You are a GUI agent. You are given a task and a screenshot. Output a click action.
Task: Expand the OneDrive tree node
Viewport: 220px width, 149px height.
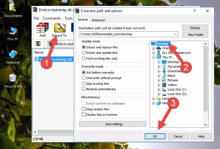tap(154, 48)
